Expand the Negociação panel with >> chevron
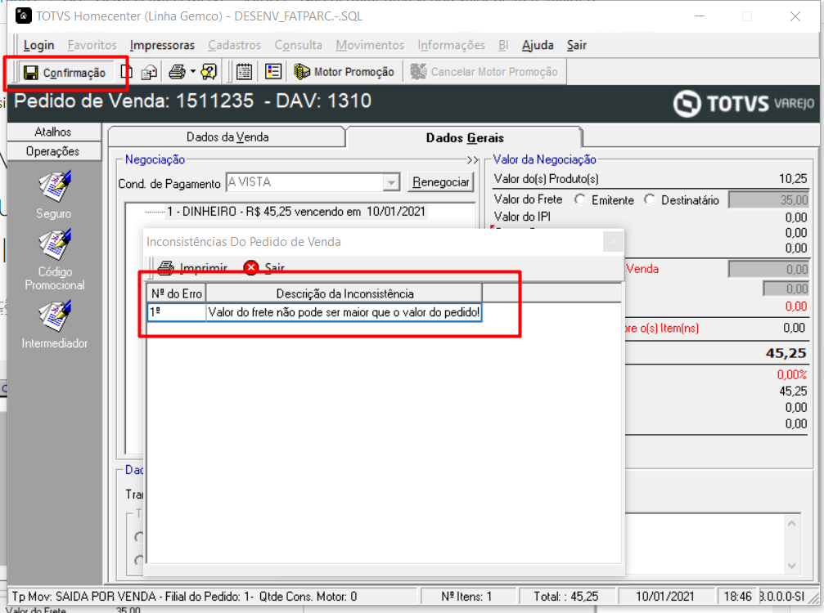This screenshot has height=613, width=824. tap(472, 160)
